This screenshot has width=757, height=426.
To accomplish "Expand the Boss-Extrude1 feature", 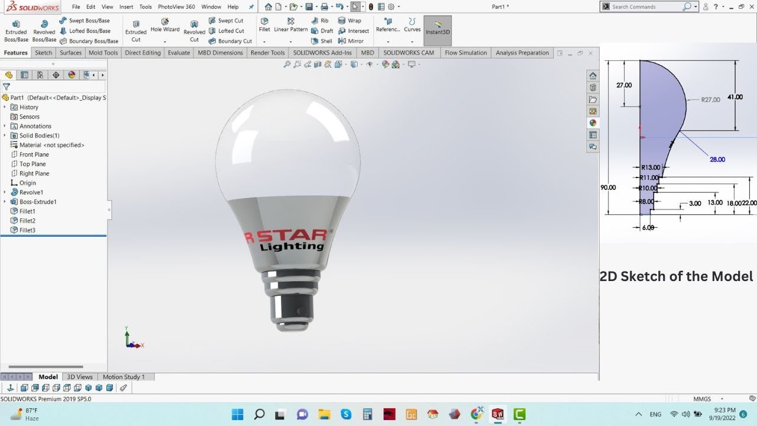I will (5, 202).
